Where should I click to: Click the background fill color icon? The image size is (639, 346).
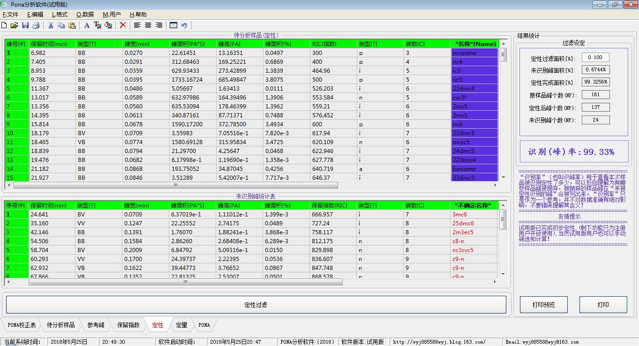click(x=108, y=25)
